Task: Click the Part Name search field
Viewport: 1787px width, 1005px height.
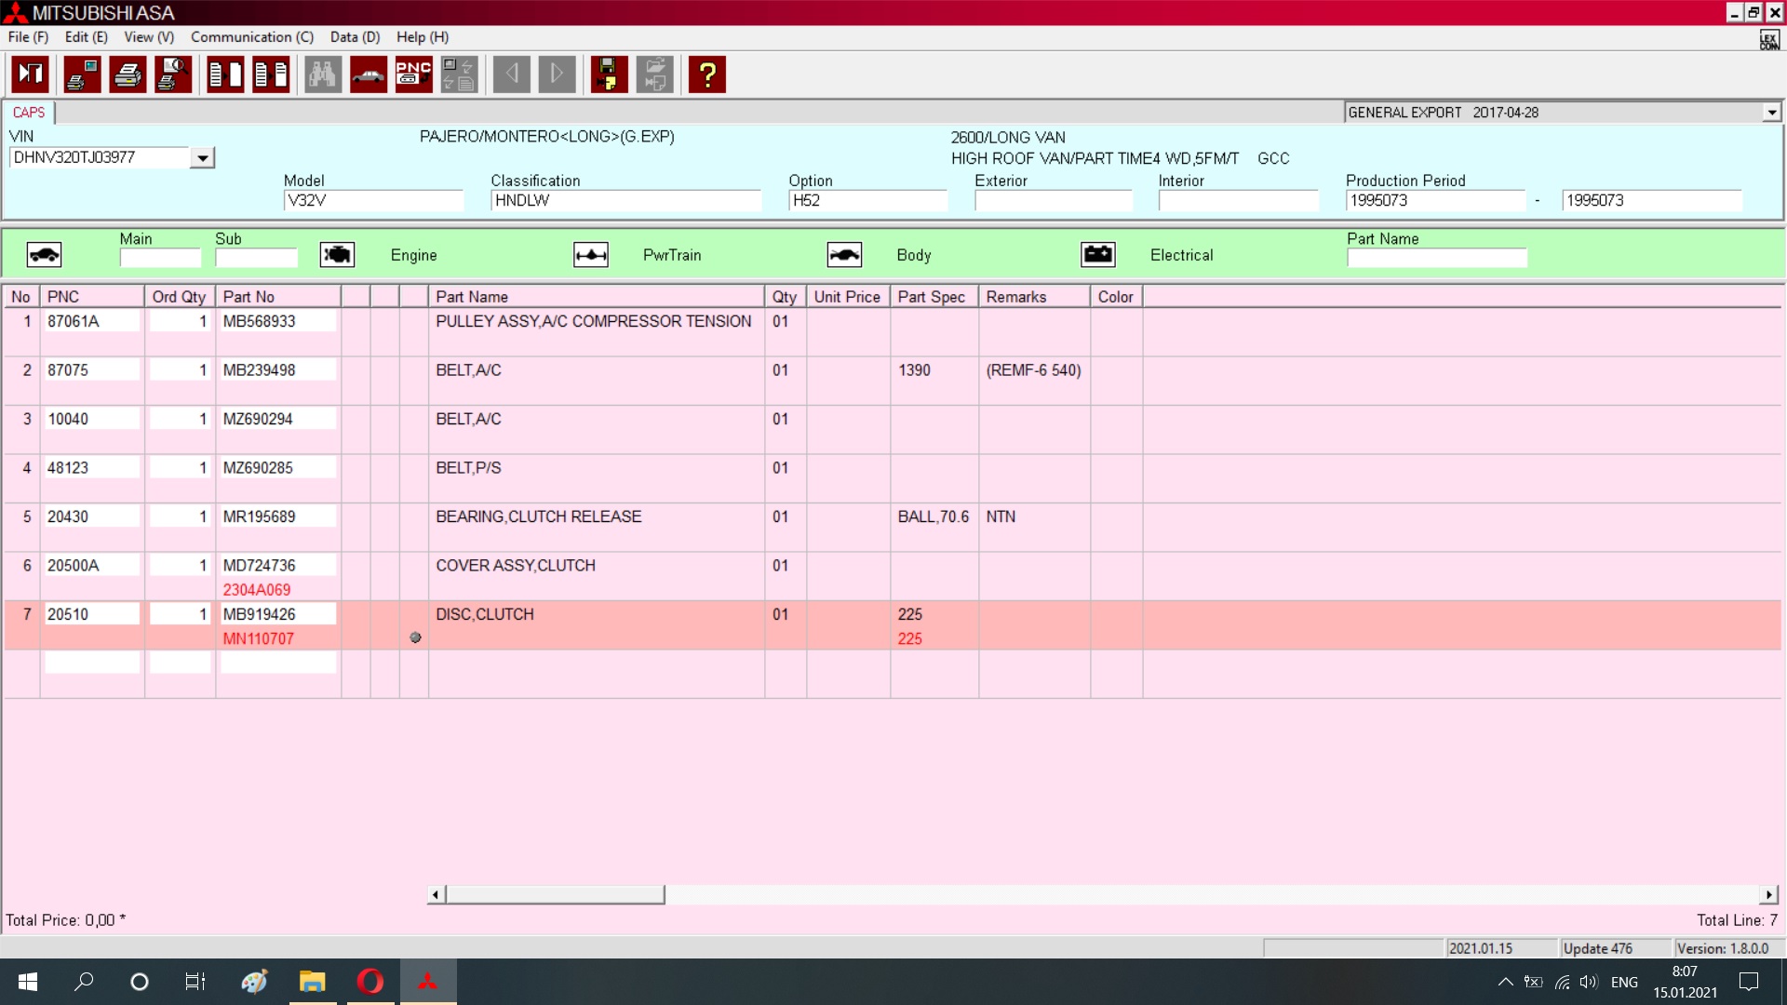Action: pos(1436,258)
